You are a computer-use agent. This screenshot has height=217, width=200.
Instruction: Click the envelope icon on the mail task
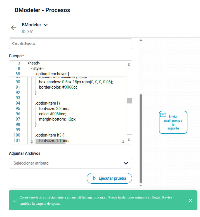point(163,115)
